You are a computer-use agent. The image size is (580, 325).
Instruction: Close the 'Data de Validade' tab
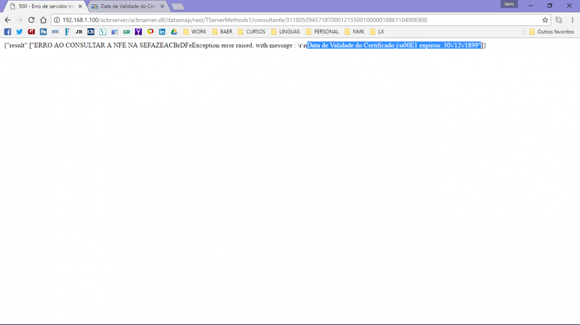point(162,6)
